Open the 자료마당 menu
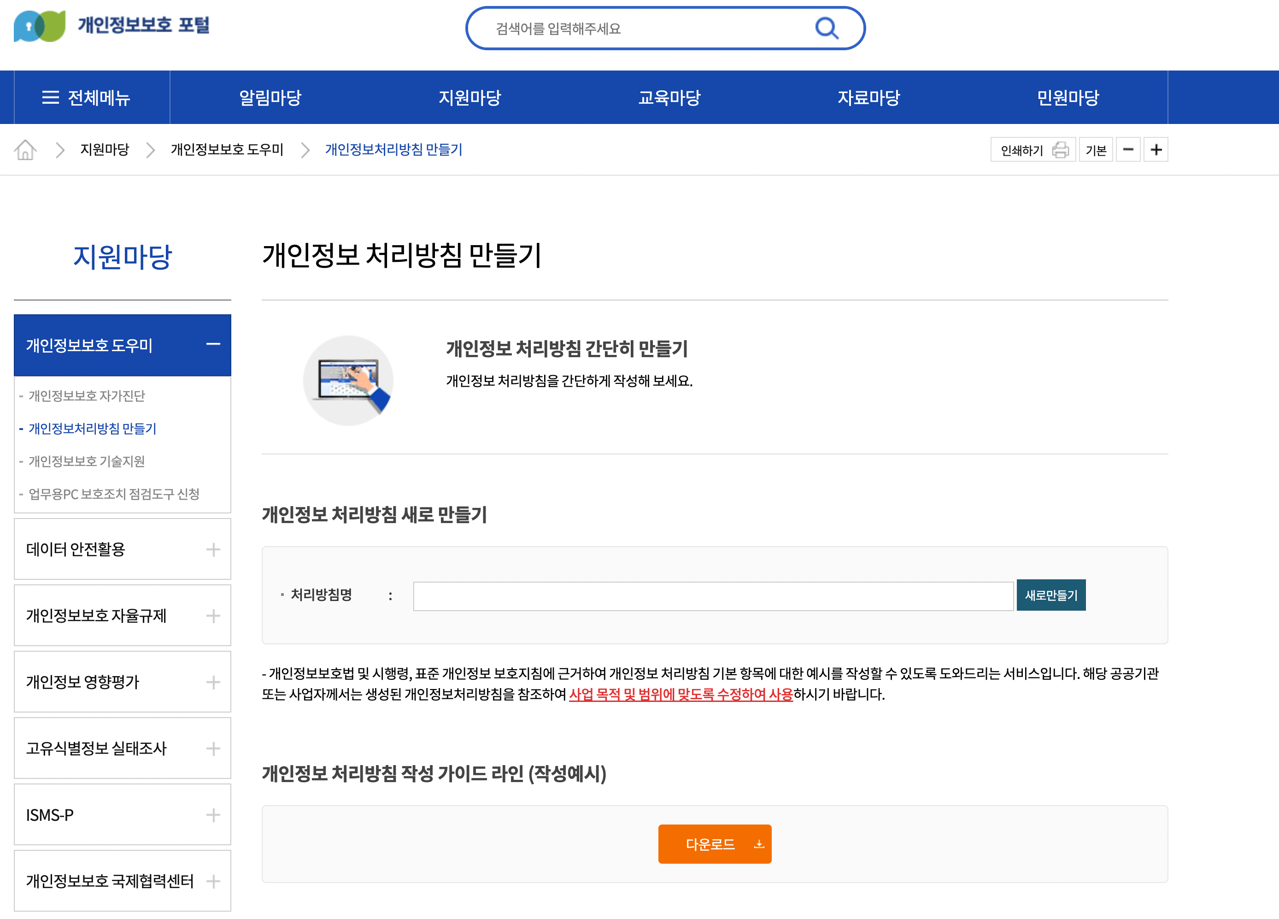1279x919 pixels. tap(868, 98)
